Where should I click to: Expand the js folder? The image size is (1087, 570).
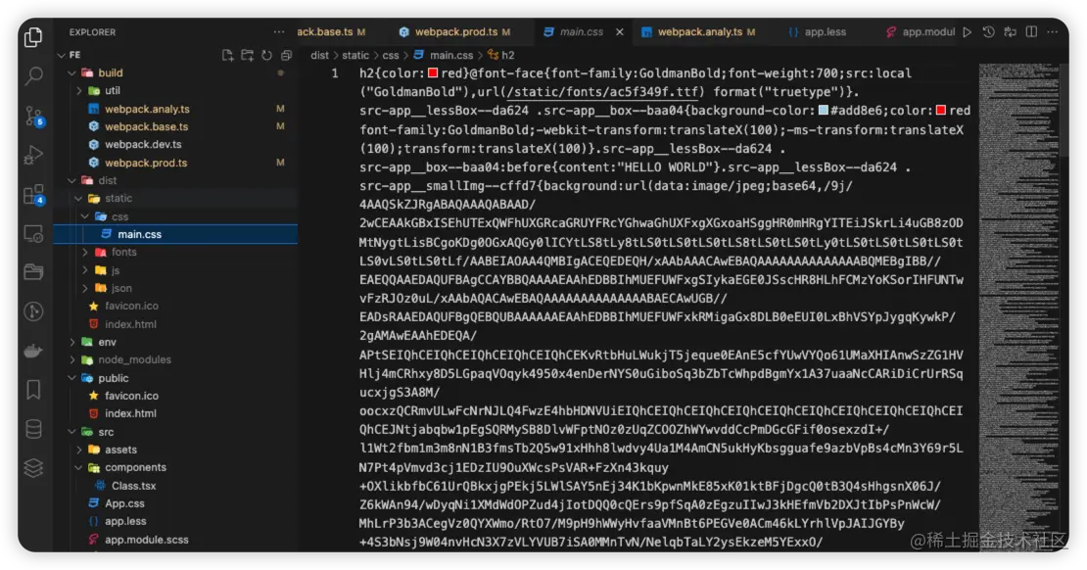coord(115,270)
